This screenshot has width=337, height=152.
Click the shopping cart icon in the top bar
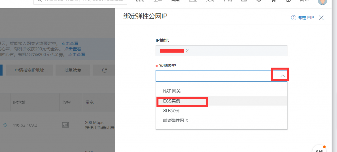tap(273, 1)
